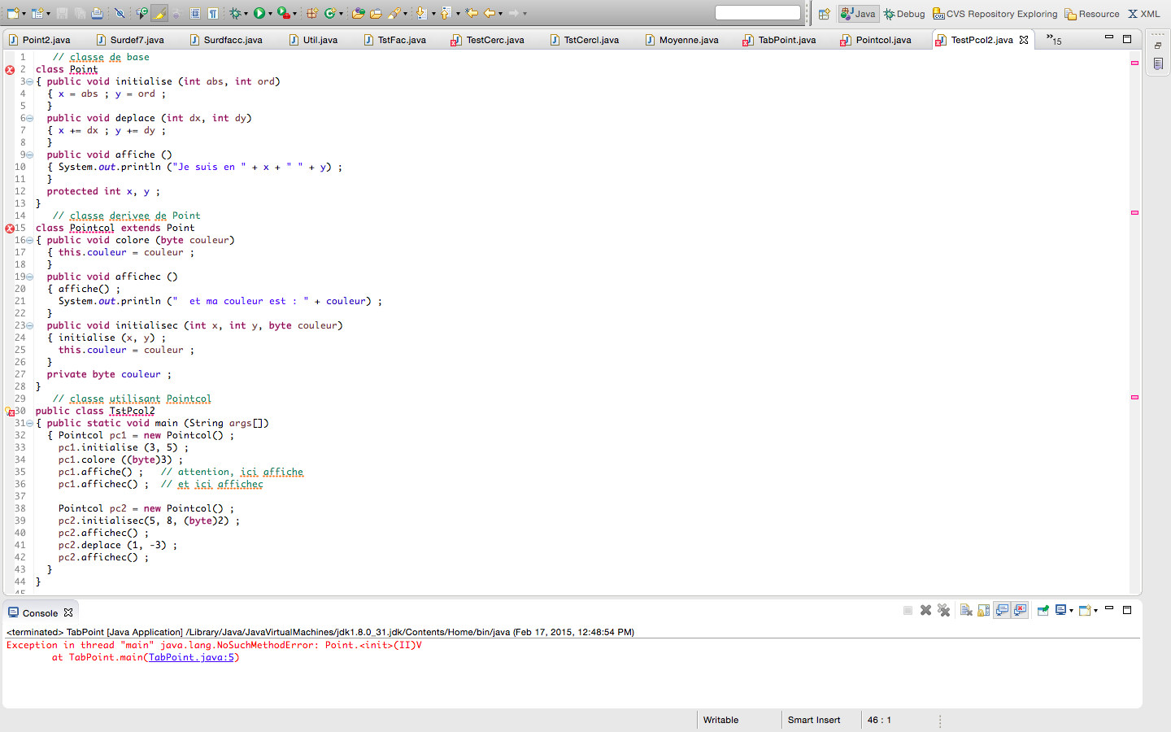The height and width of the screenshot is (732, 1171).
Task: Toggle Skip All Breakpoints
Action: [x=120, y=13]
